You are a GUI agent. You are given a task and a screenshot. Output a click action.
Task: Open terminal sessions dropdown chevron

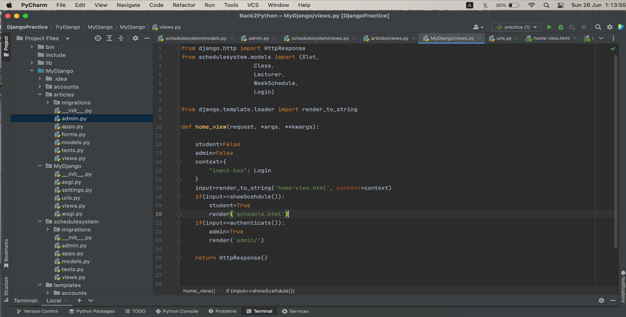click(x=91, y=300)
